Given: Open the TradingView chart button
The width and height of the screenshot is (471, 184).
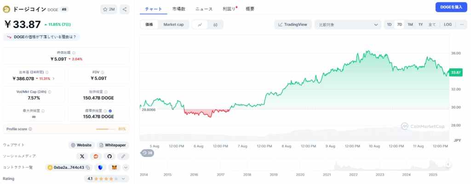Looking at the screenshot, I should (x=293, y=25).
